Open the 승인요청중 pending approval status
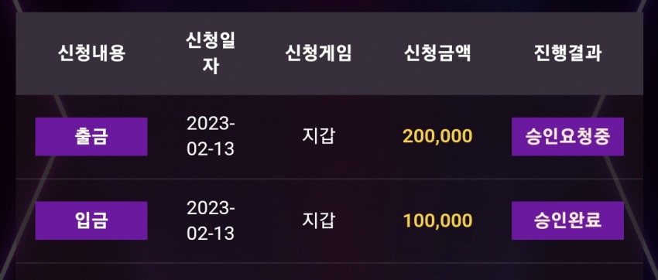 [567, 137]
